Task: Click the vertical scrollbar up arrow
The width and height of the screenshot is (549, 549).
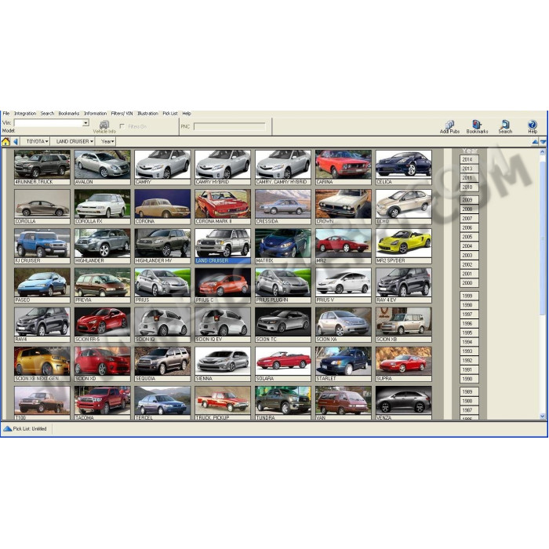Action: [x=543, y=152]
